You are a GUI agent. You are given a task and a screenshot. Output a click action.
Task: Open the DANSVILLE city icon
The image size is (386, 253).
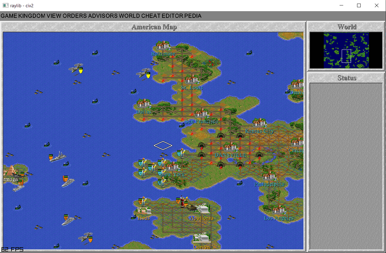click(230, 147)
